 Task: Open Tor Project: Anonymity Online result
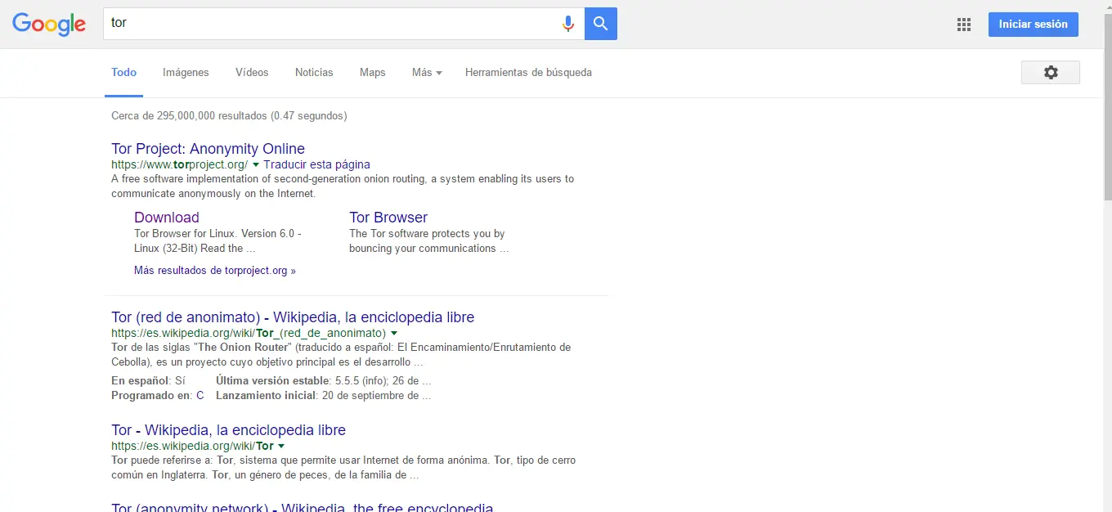coord(208,149)
